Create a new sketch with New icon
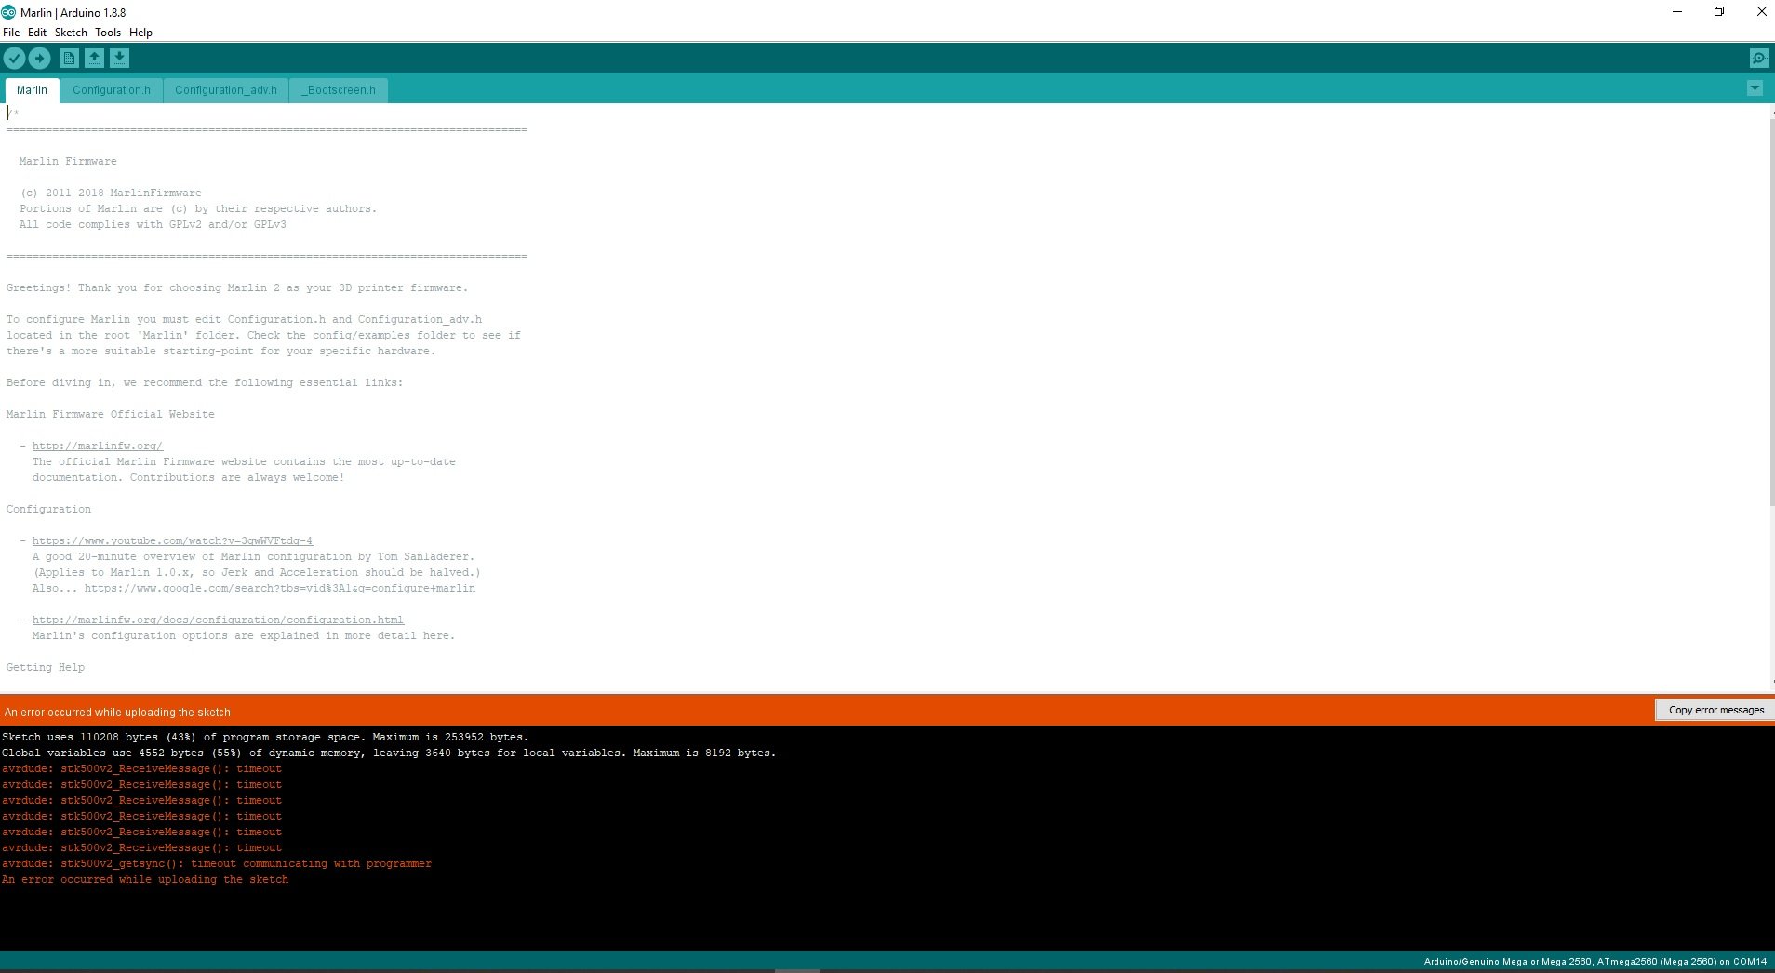This screenshot has height=973, width=1775. pos(69,58)
